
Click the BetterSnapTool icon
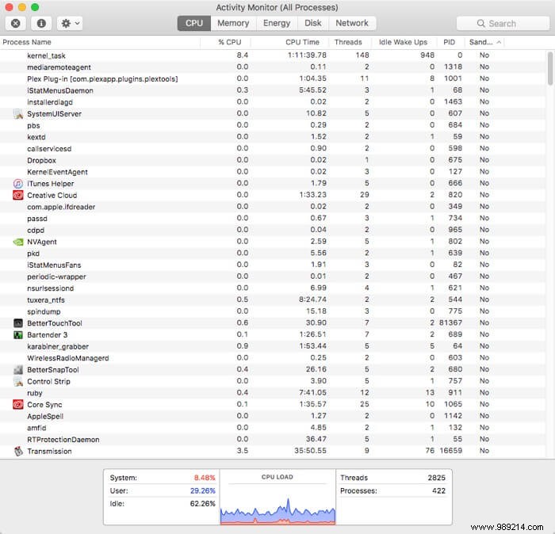point(18,370)
